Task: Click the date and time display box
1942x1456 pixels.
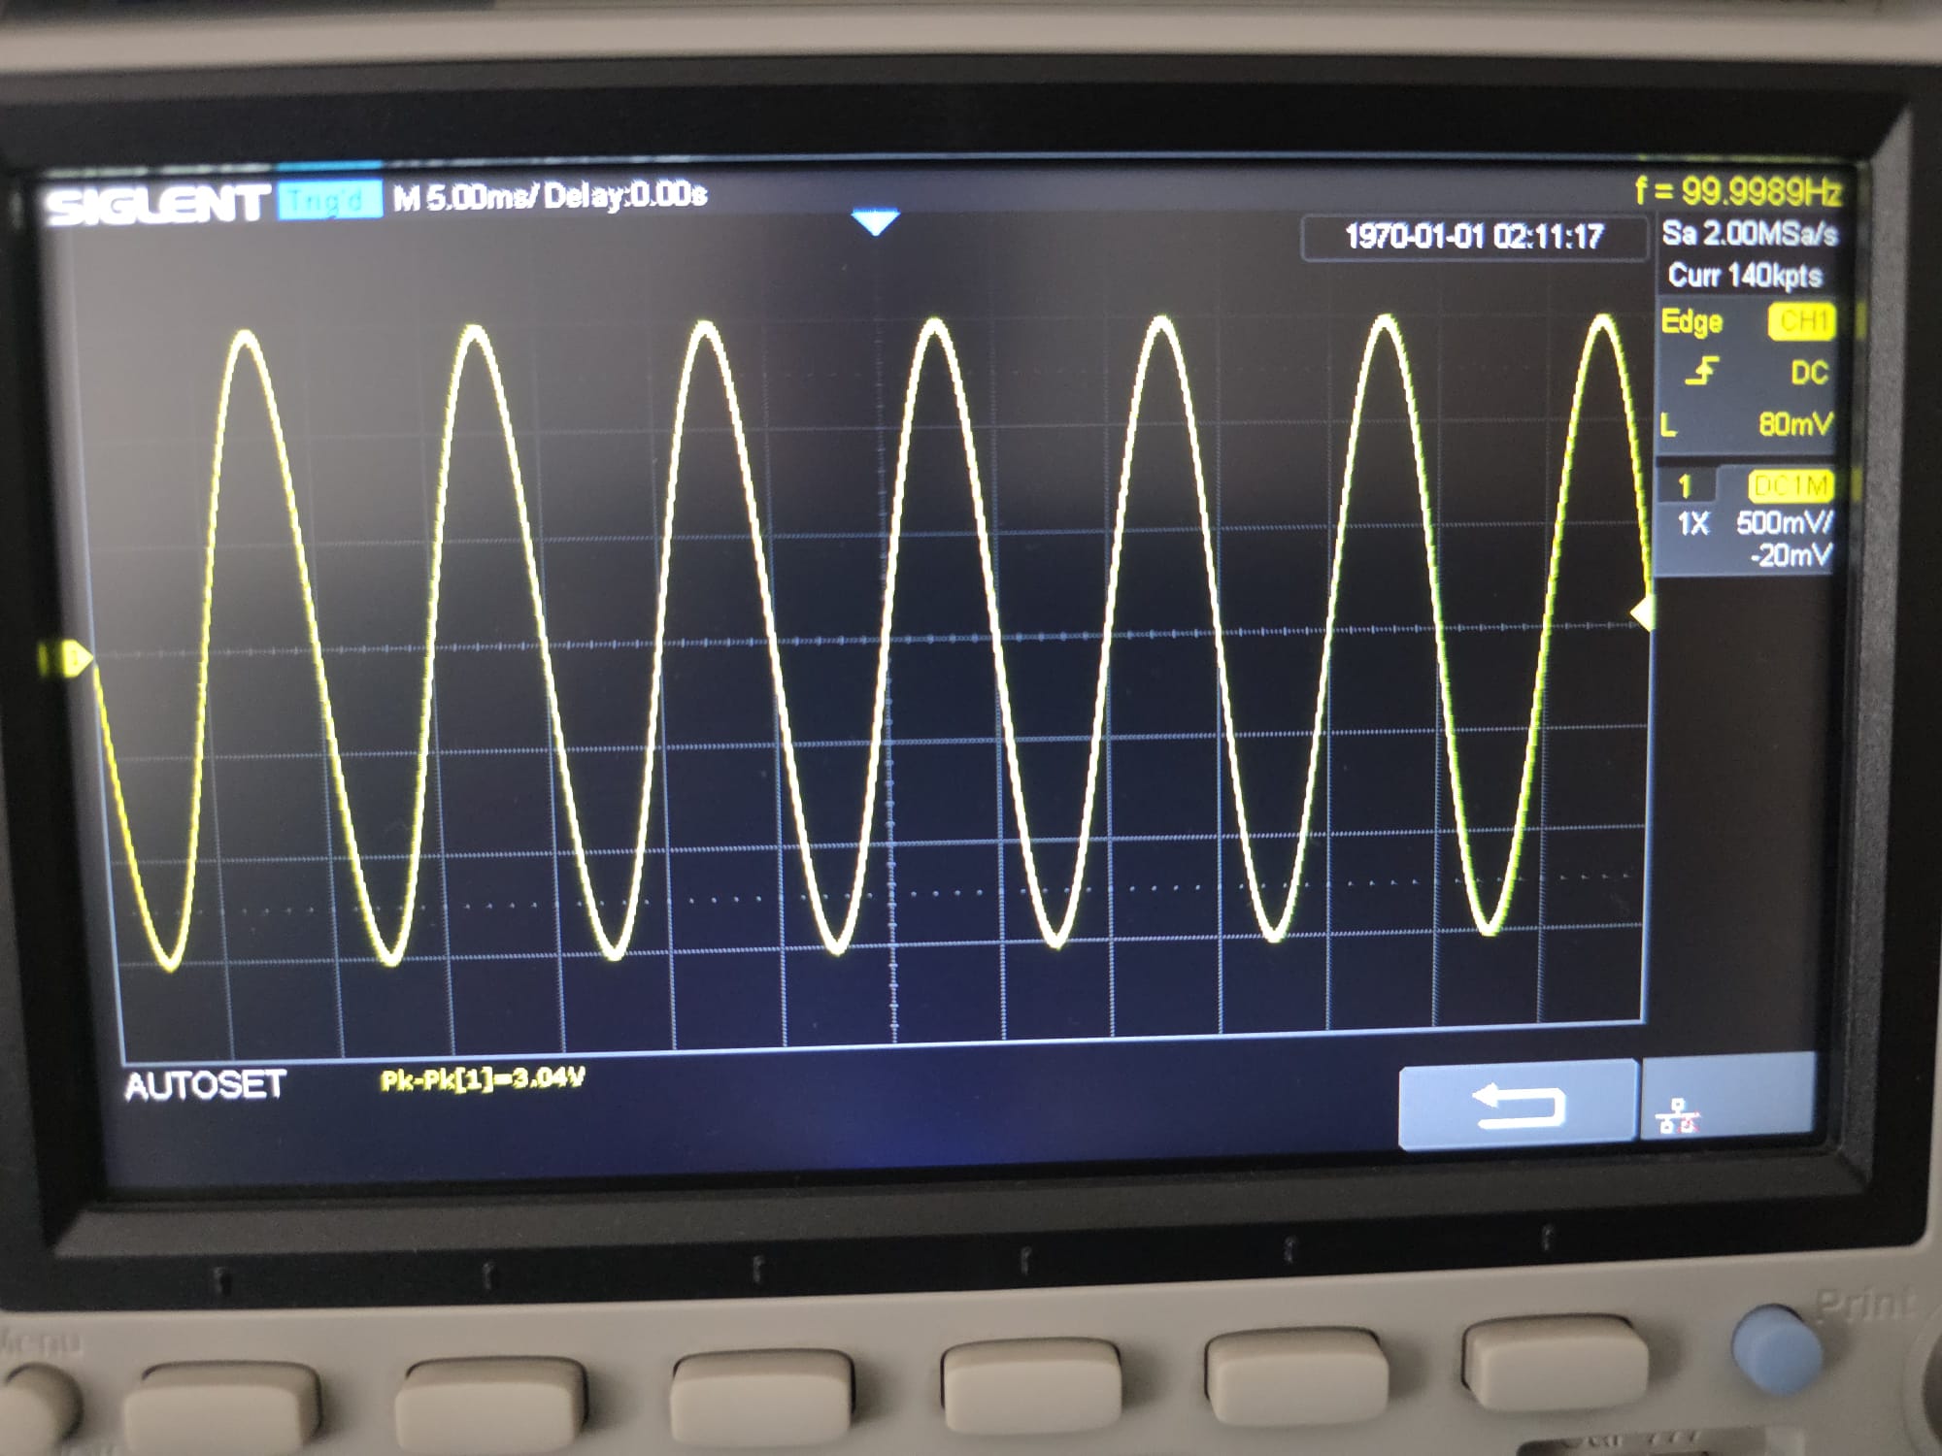Action: [x=1473, y=237]
